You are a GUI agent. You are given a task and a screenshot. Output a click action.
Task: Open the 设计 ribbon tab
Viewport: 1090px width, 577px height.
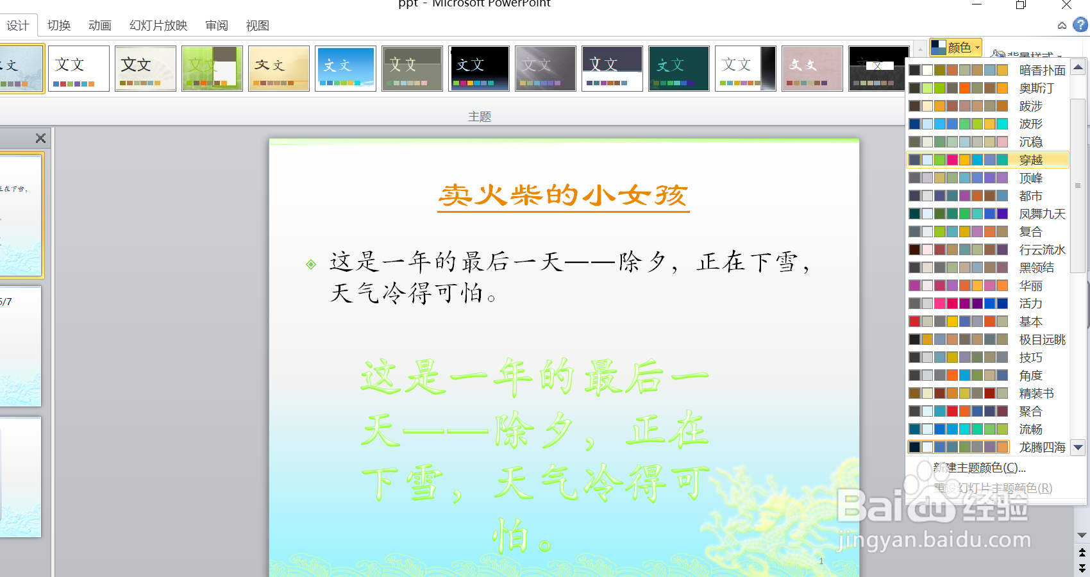coord(17,26)
